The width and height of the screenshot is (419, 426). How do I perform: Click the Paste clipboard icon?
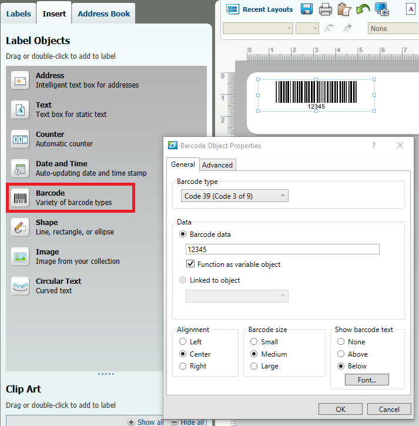pos(344,9)
